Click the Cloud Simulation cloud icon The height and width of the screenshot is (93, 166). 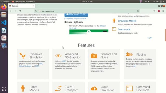coord(94,88)
